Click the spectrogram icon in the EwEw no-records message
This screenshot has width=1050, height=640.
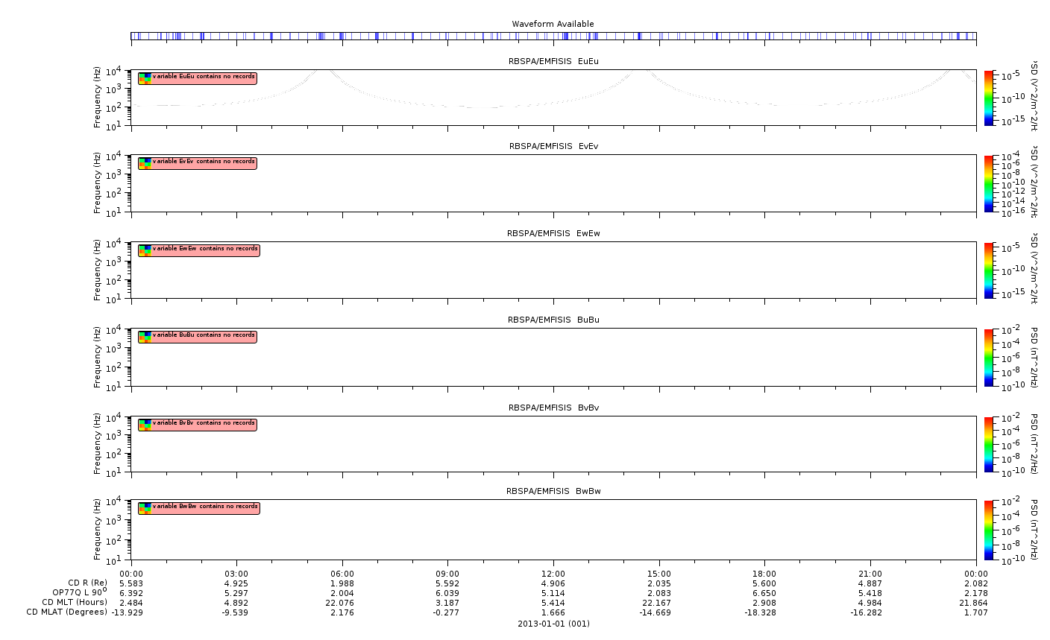click(145, 250)
